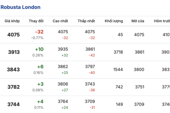Click the Khối lượng column header

pos(114,21)
